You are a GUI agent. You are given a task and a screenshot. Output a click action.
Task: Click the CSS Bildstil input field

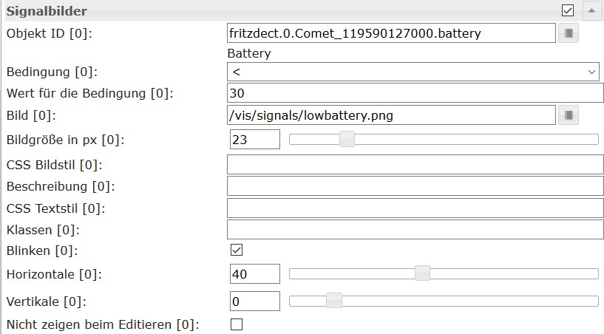click(x=415, y=164)
